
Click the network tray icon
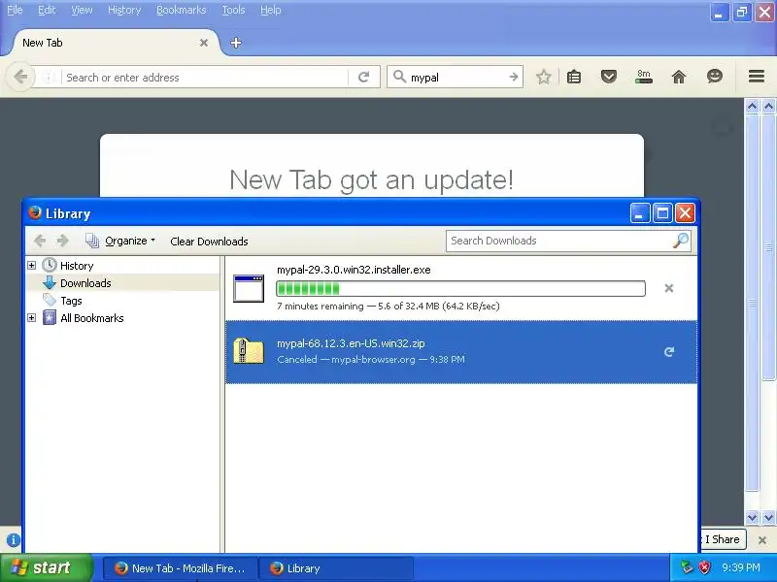[x=687, y=567]
